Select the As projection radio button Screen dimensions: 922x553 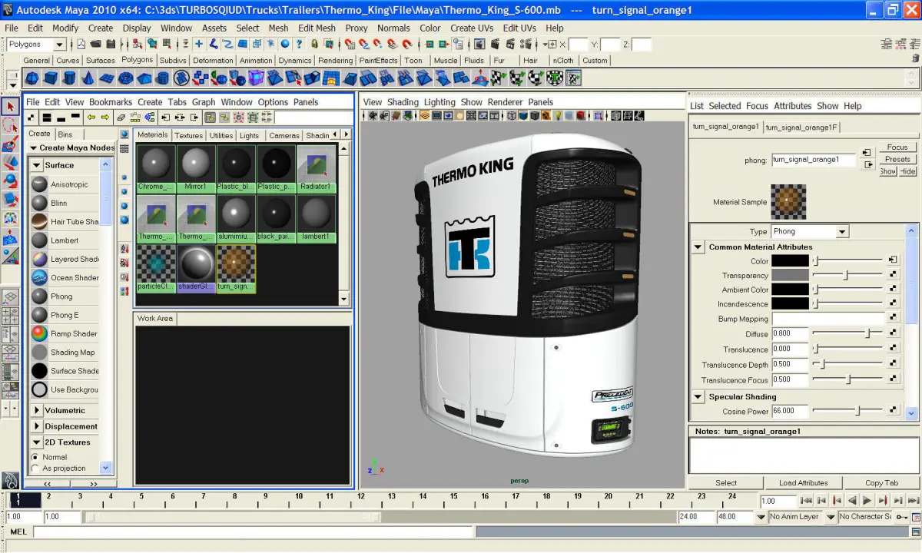35,468
